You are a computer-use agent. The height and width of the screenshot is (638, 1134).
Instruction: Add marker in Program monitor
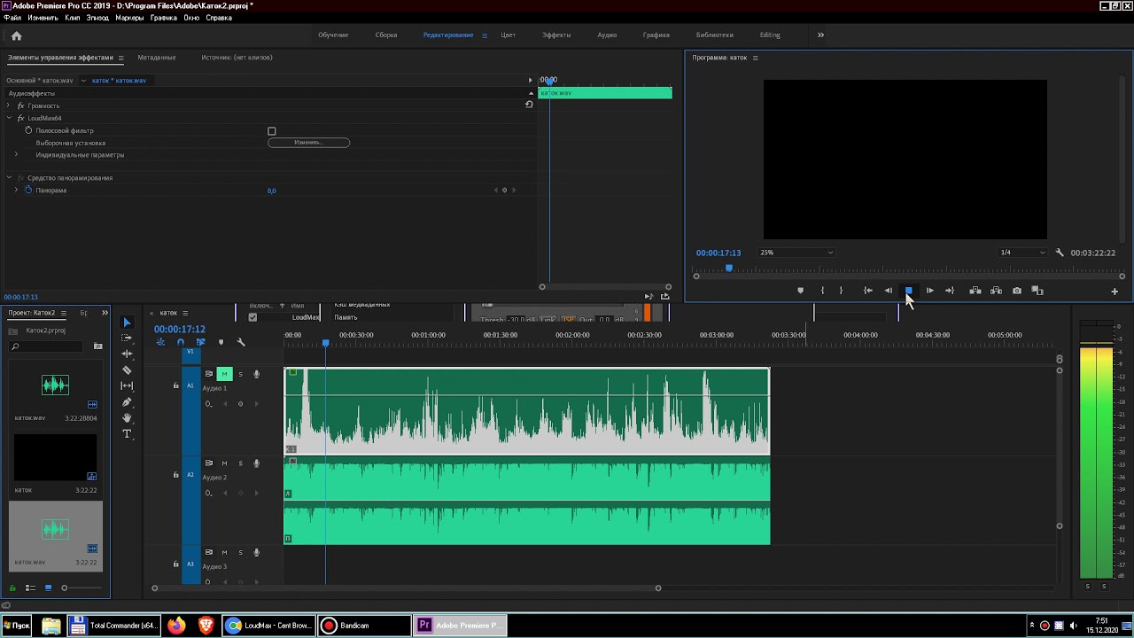pyautogui.click(x=801, y=291)
